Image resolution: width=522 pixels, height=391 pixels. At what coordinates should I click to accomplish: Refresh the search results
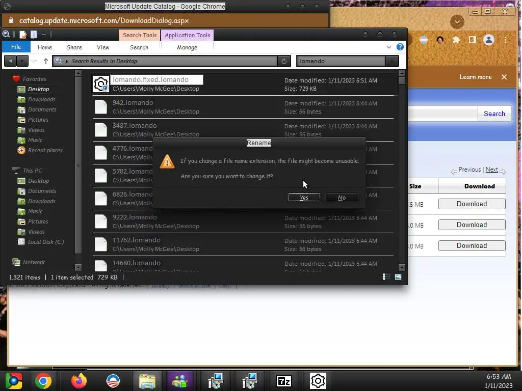tap(283, 61)
